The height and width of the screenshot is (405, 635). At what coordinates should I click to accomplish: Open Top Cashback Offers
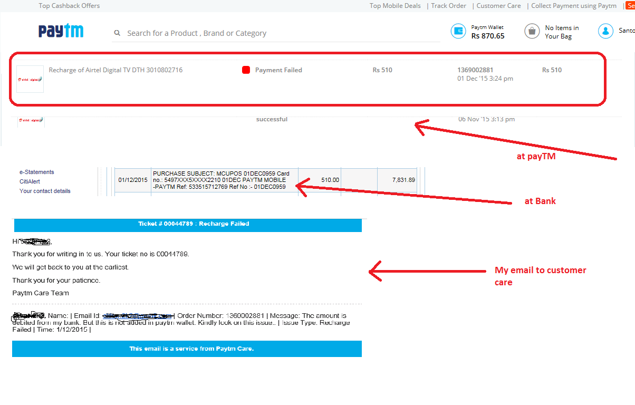pos(69,6)
